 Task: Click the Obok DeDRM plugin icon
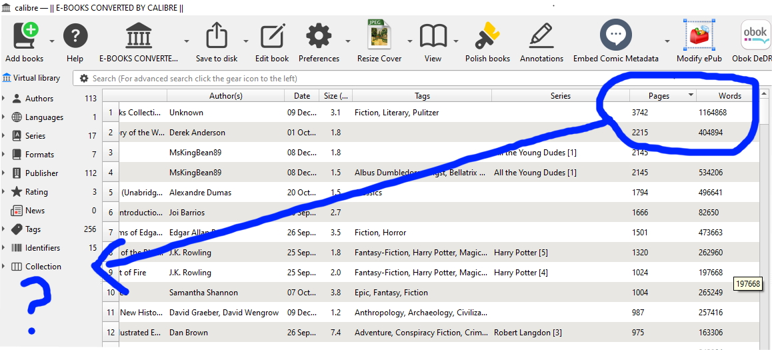point(755,35)
